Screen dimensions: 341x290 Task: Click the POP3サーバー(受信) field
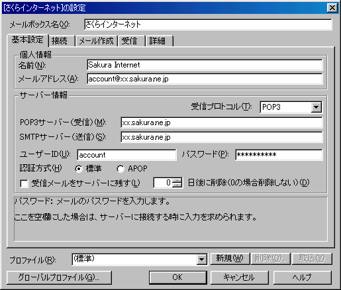(222, 122)
